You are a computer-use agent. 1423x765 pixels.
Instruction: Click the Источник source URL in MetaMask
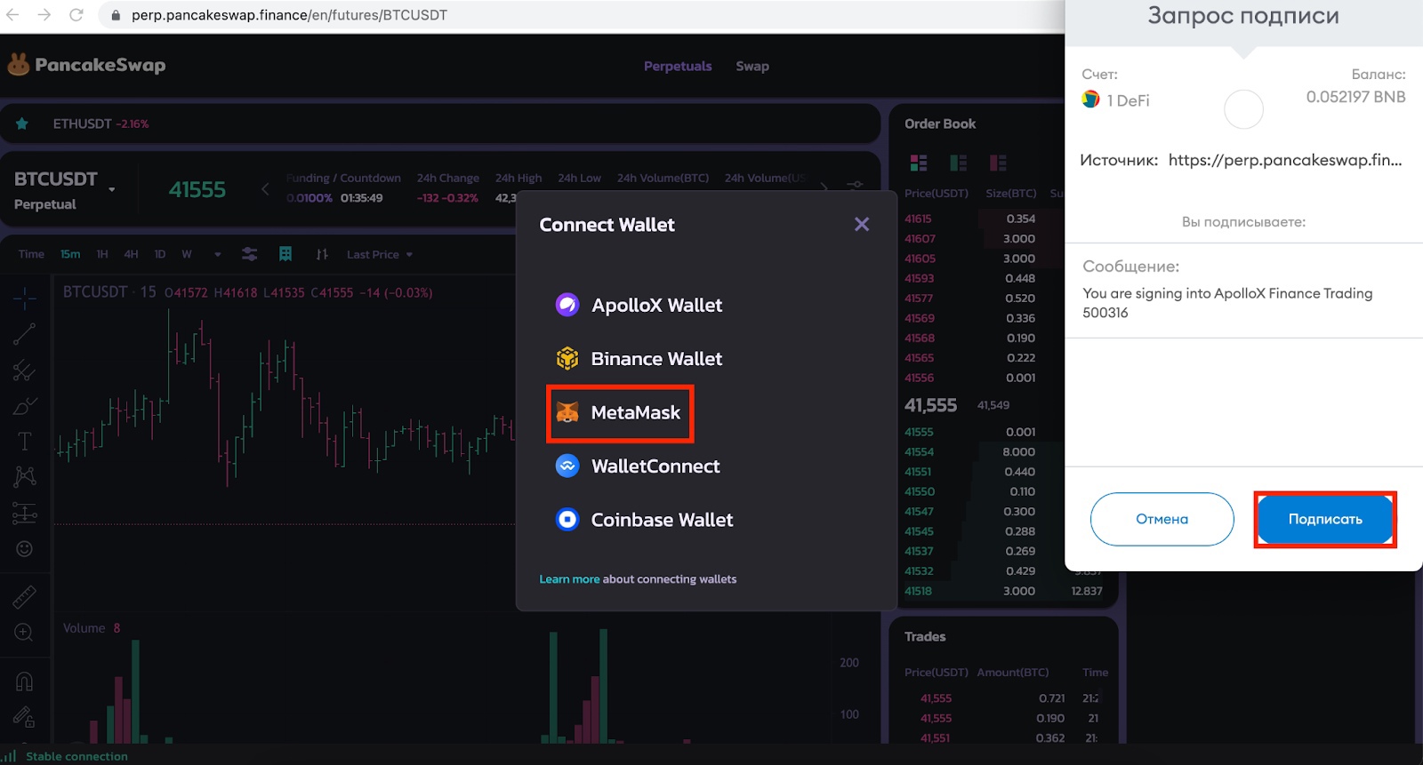click(1285, 160)
